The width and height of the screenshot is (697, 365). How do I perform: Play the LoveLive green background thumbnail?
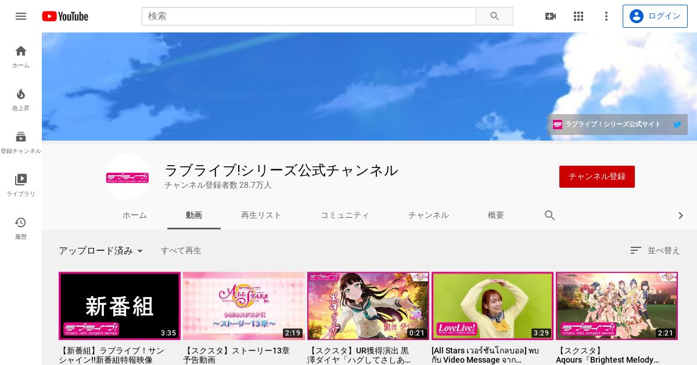coord(493,306)
